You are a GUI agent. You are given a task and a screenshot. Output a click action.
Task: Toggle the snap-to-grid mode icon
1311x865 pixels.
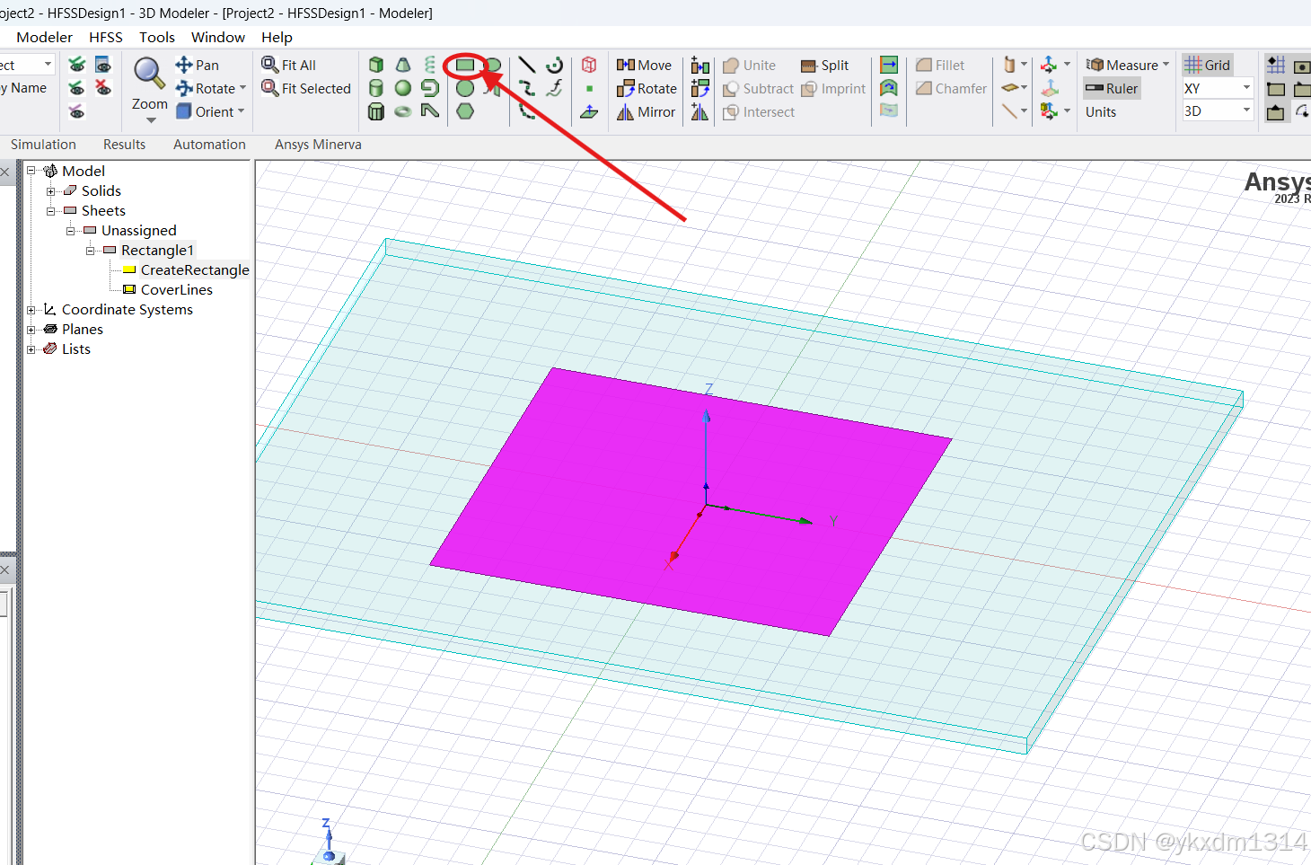point(1276,65)
